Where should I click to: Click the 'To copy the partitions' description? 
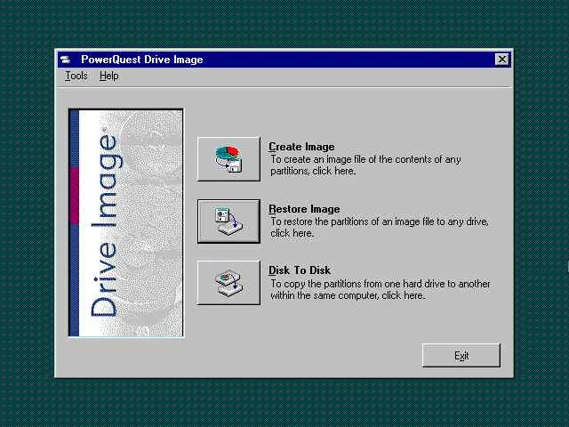380,289
